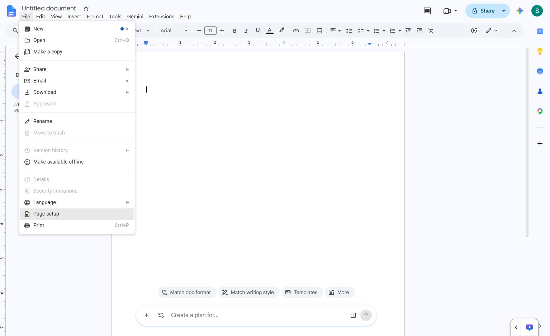This screenshot has height=336, width=550.
Task: Click the Italic formatting icon
Action: 246,31
